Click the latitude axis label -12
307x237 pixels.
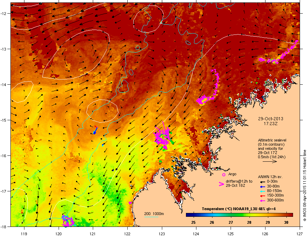click(4, 13)
